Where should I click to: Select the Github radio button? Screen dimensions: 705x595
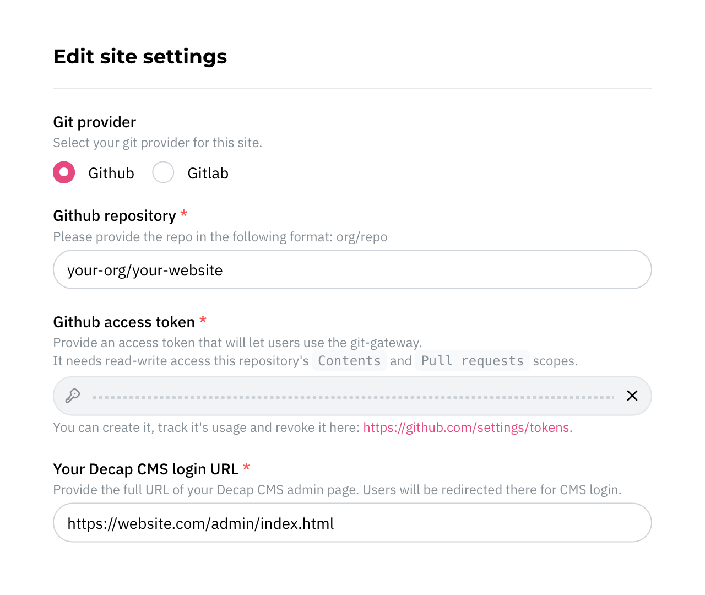click(x=64, y=172)
